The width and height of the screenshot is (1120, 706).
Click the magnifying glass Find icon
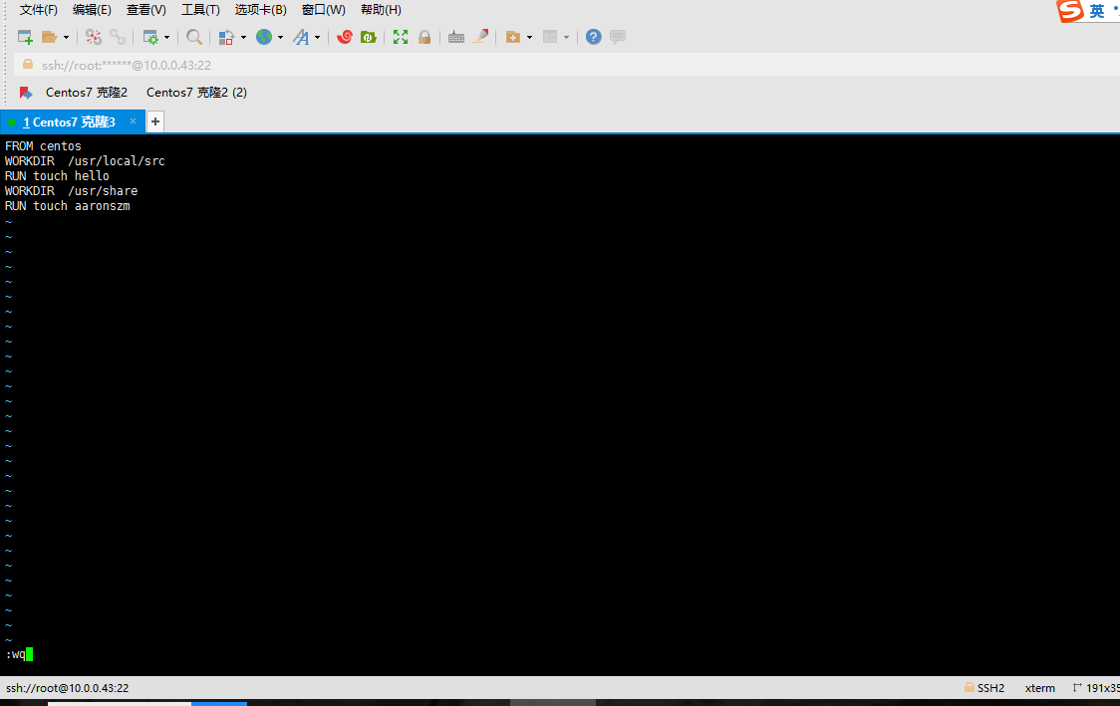click(x=193, y=37)
